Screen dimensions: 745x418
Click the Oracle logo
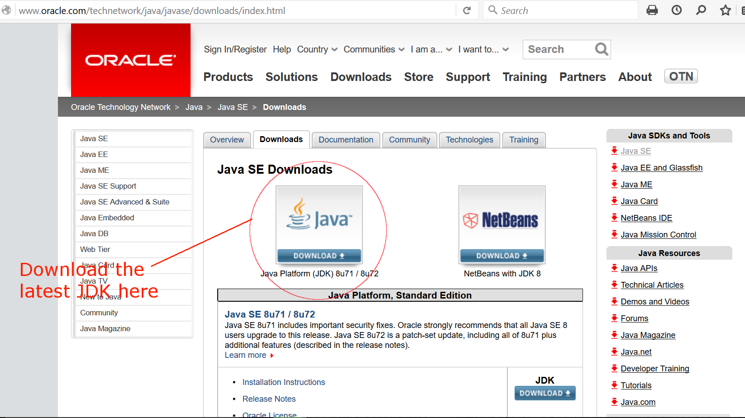point(130,60)
